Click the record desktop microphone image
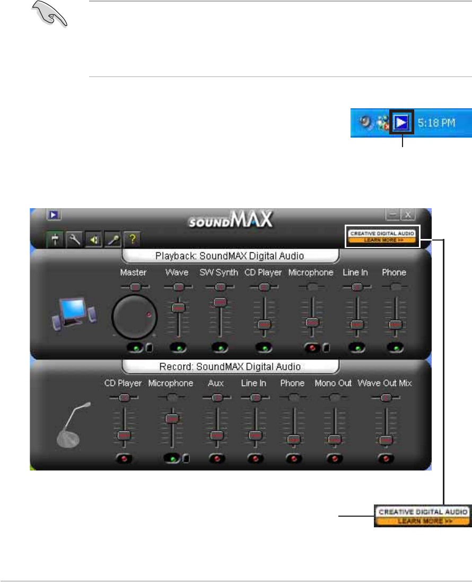 coord(73,425)
